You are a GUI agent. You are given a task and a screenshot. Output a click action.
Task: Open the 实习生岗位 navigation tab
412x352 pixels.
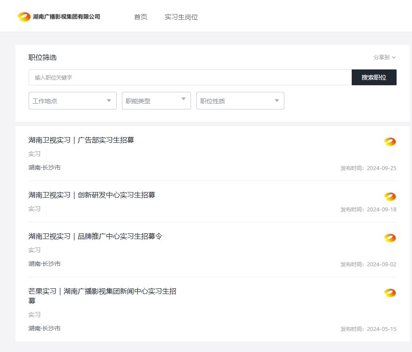181,17
